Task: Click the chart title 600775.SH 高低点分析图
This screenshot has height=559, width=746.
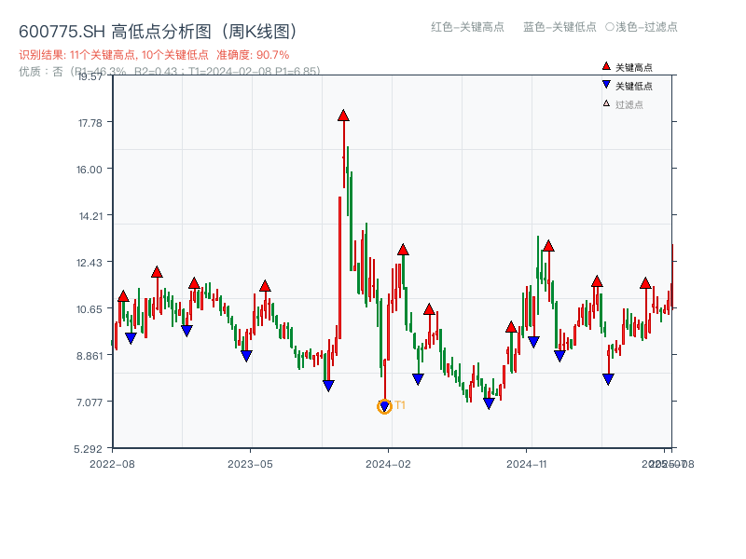Action: [x=159, y=32]
